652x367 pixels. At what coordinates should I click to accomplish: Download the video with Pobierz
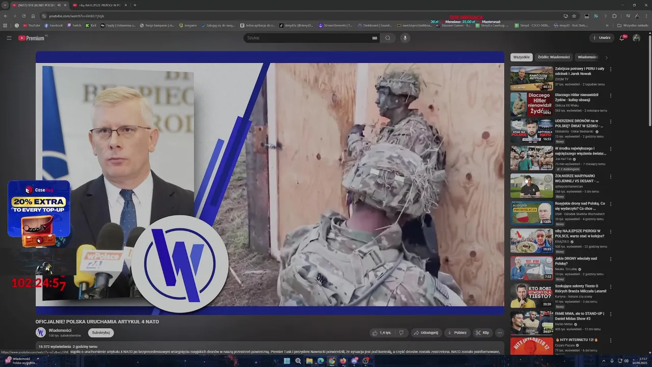pos(457,333)
